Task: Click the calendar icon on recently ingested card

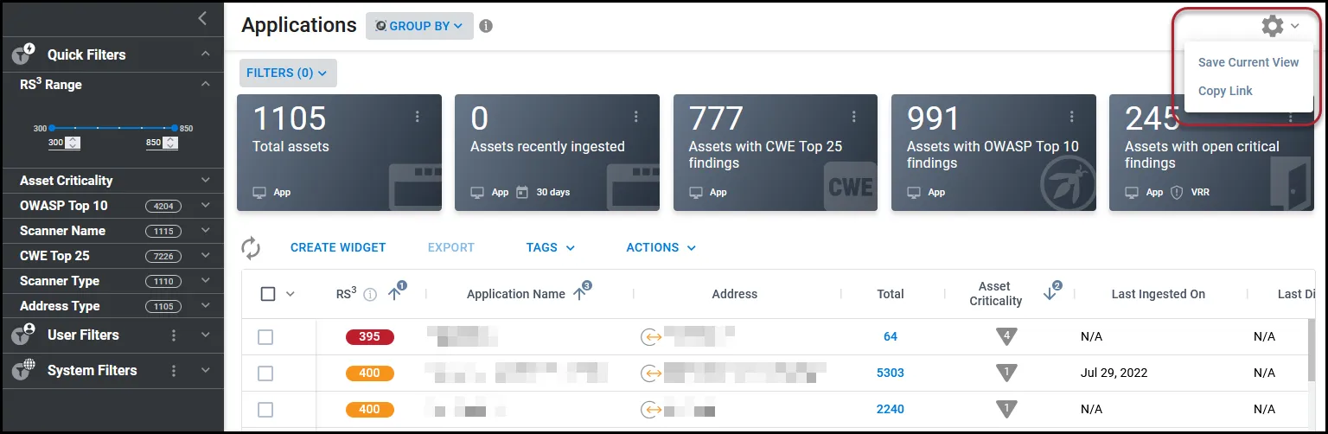Action: tap(521, 192)
